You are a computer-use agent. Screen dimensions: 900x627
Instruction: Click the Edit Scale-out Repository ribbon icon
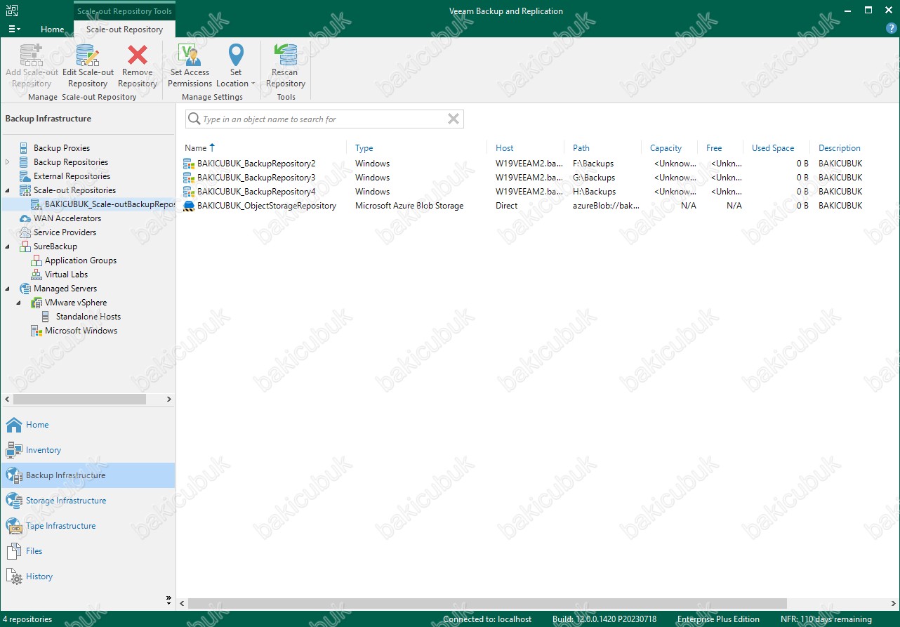click(x=88, y=54)
